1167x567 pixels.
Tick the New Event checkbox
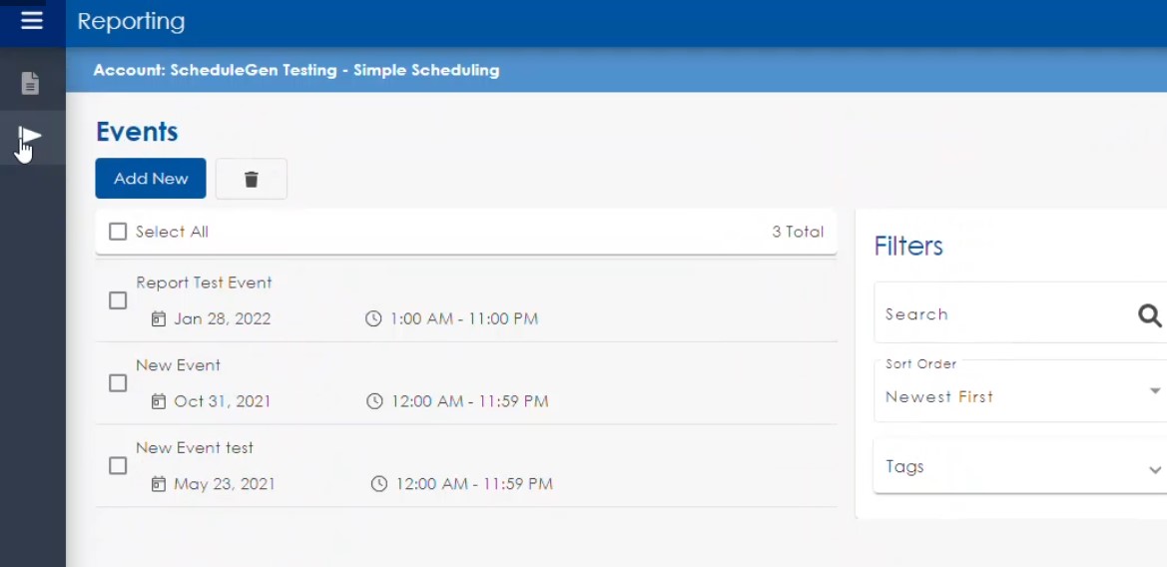point(118,383)
